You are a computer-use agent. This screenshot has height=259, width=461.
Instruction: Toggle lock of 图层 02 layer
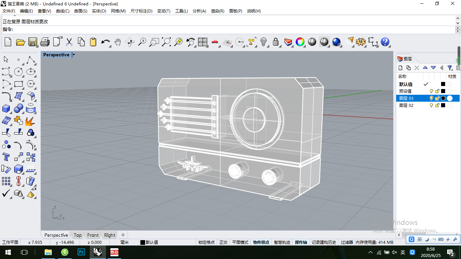click(437, 105)
